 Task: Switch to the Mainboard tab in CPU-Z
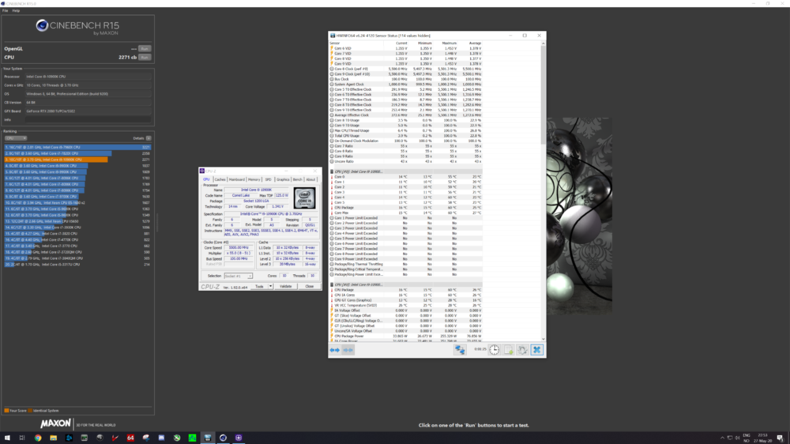pos(237,179)
